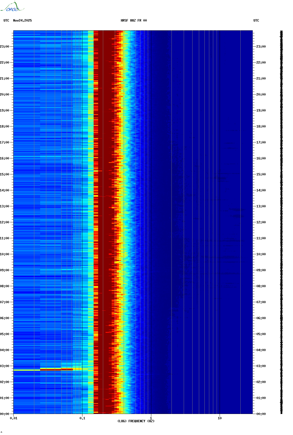The width and height of the screenshot is (293, 435).
Task: Click the left axis '17:00' time label
Action: pos(5,142)
